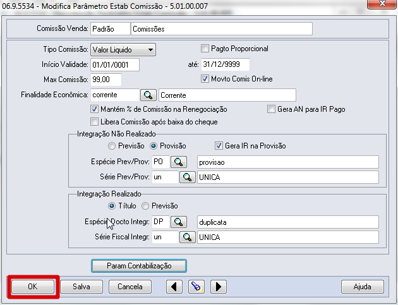Click the Salva button
This screenshot has width=398, height=305.
pyautogui.click(x=81, y=287)
